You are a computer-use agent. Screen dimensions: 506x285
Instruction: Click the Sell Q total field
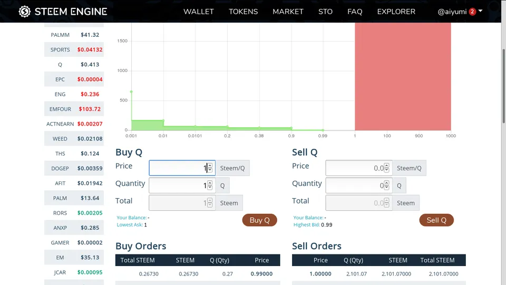(359, 203)
